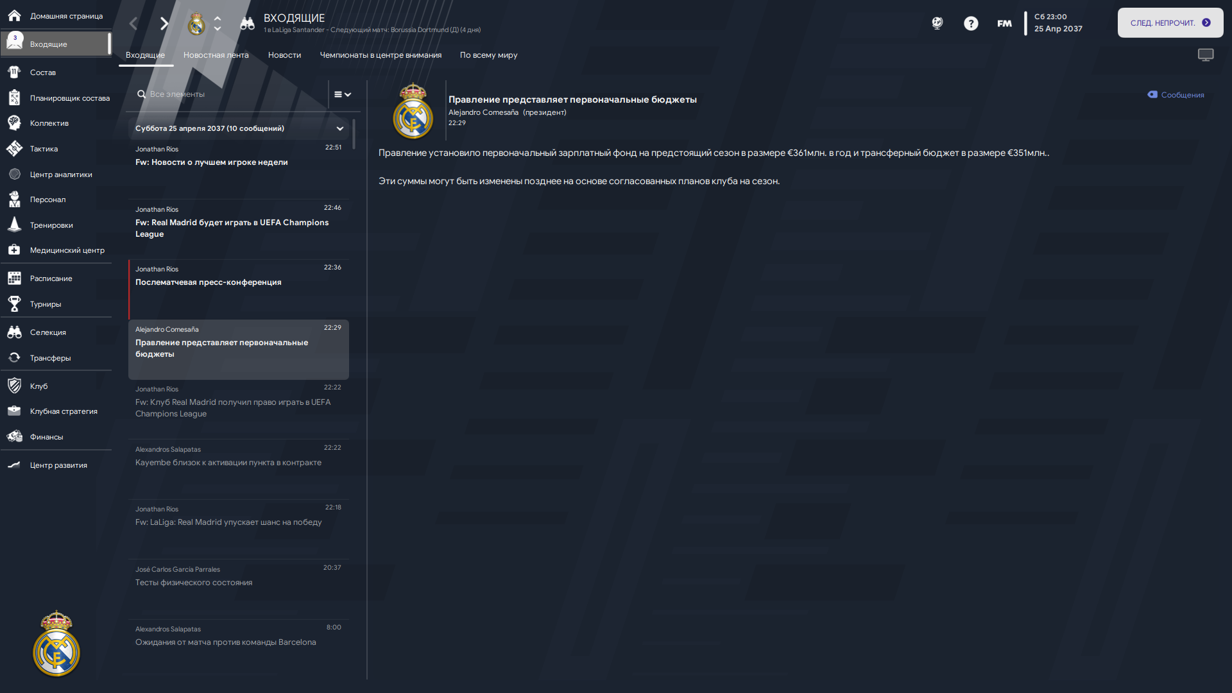Click the inbox list scrollbar
The height and width of the screenshot is (693, 1232).
[x=354, y=135]
